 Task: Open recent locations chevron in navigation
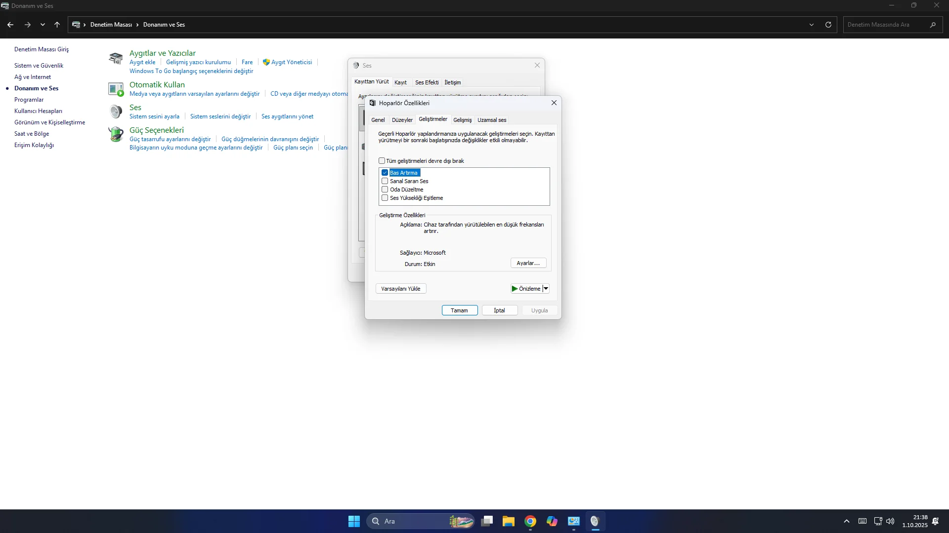(x=43, y=25)
